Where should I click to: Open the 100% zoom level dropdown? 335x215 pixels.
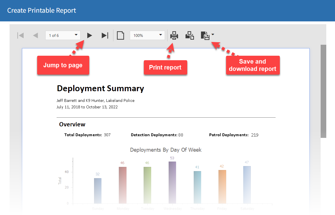click(x=147, y=35)
